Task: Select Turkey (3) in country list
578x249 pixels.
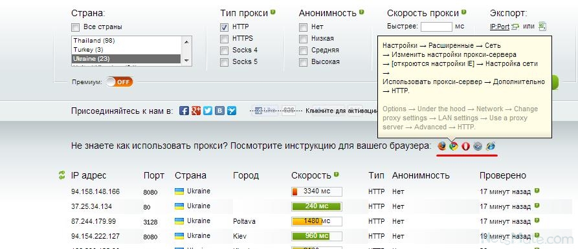Action: pyautogui.click(x=126, y=49)
